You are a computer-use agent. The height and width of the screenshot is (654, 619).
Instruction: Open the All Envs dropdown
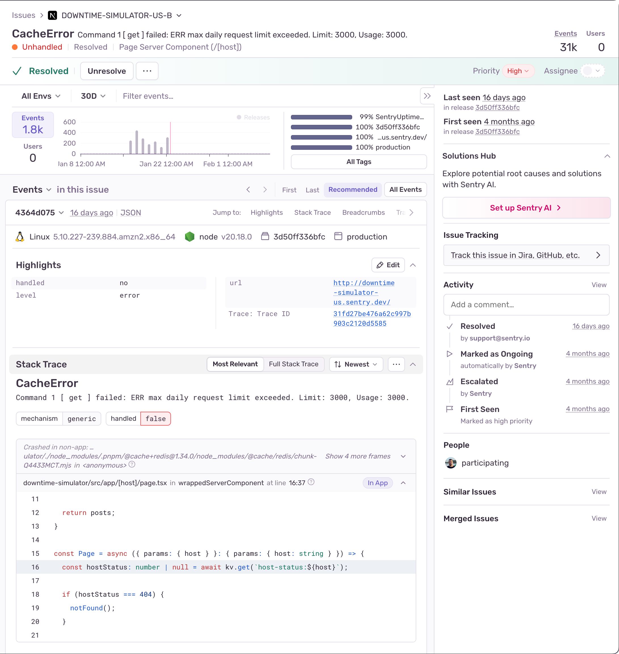coord(41,96)
